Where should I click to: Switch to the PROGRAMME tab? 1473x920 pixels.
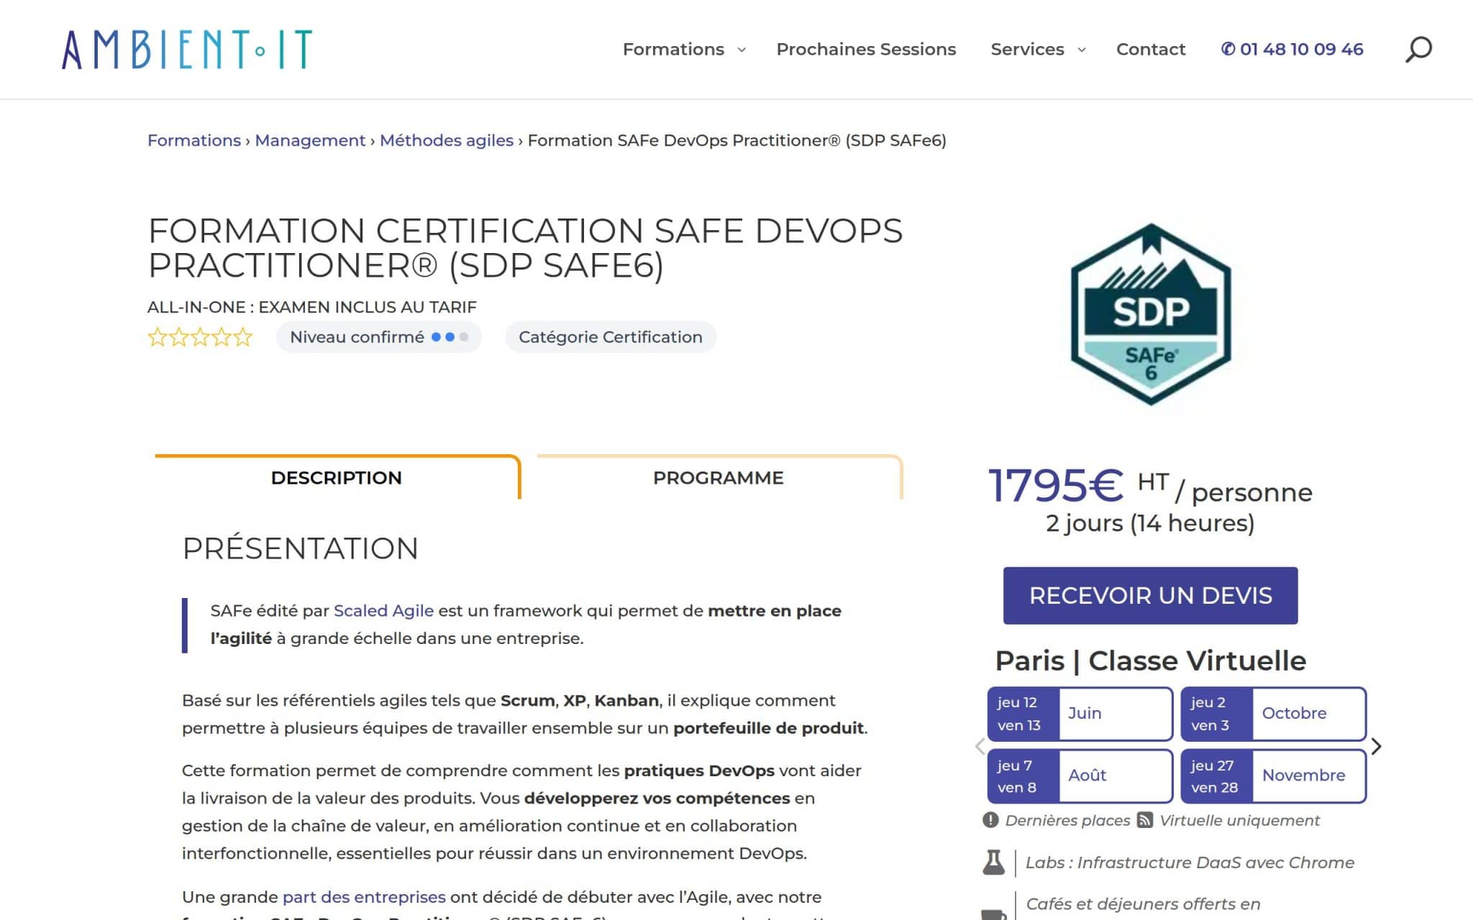pos(719,478)
